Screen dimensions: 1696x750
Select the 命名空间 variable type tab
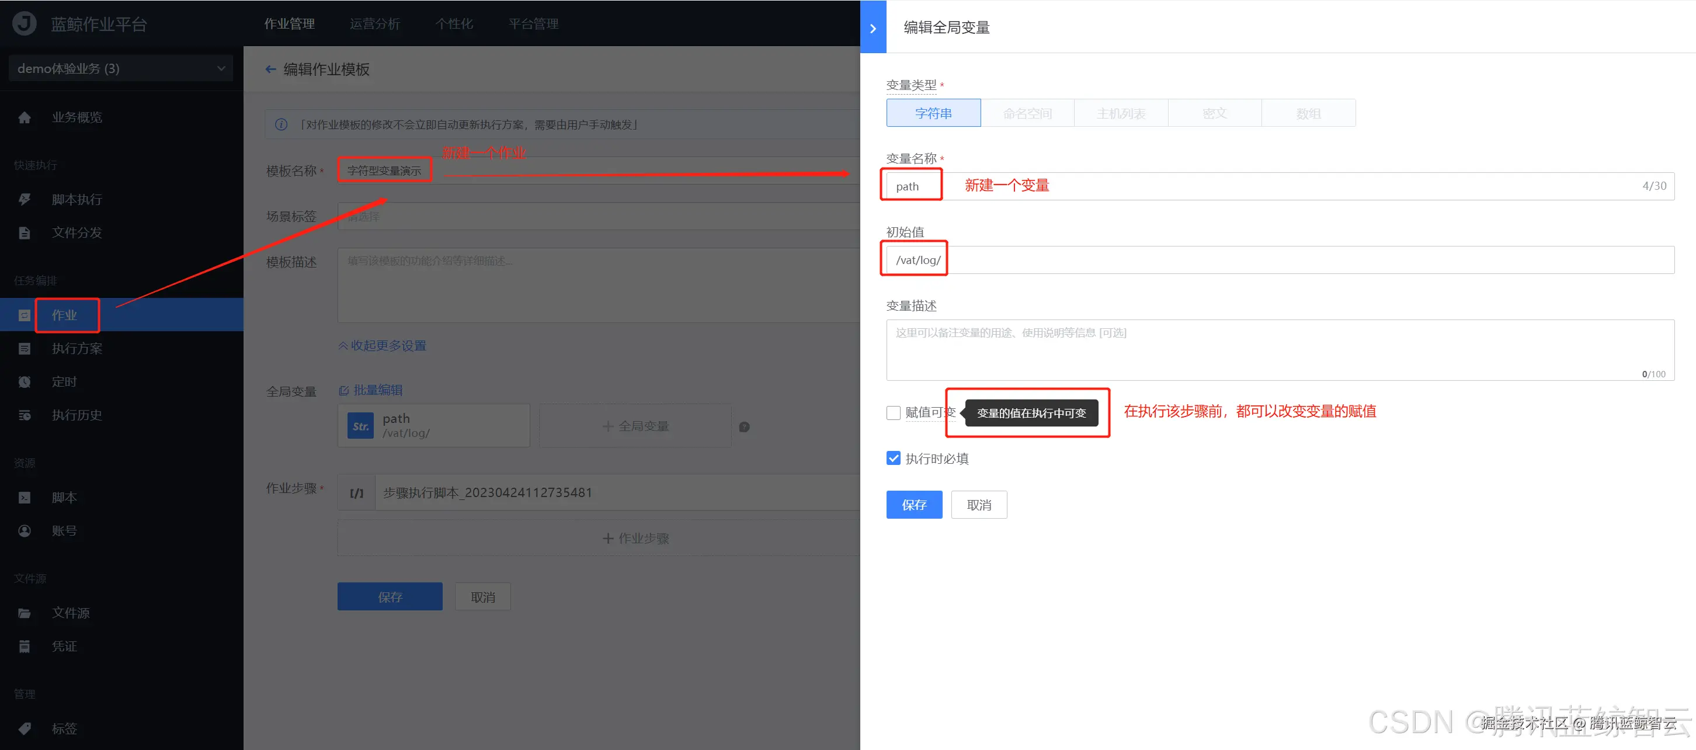[x=1028, y=113]
